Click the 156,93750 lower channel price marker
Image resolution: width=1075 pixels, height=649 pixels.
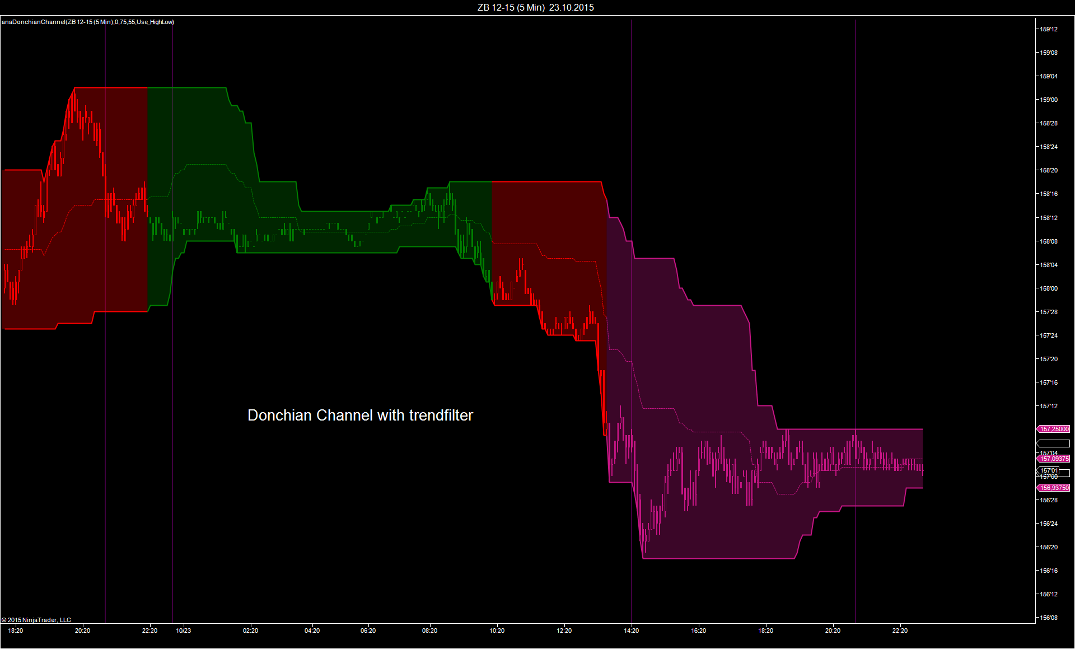tap(1054, 488)
